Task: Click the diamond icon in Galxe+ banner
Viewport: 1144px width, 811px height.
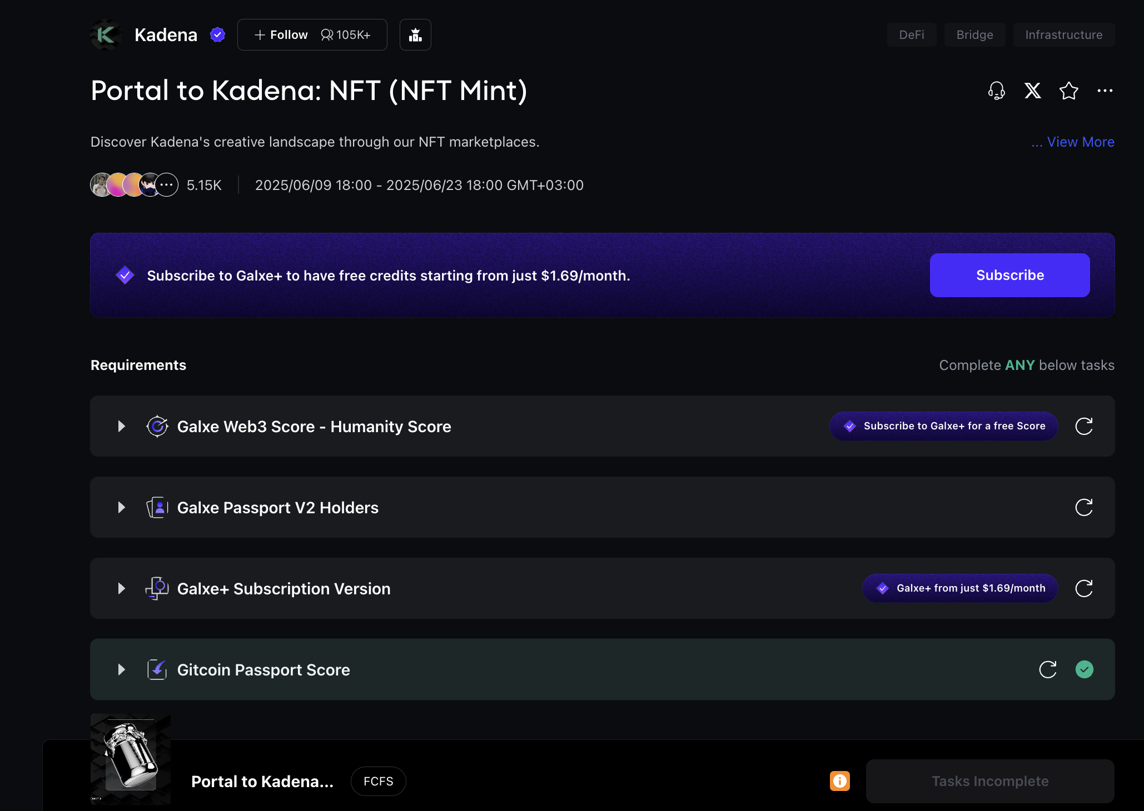Action: pyautogui.click(x=125, y=275)
